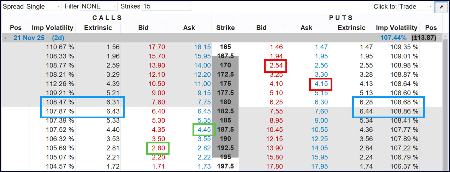Click the puts Extrinsic column header
450x172 pixels.
[x=351, y=28]
